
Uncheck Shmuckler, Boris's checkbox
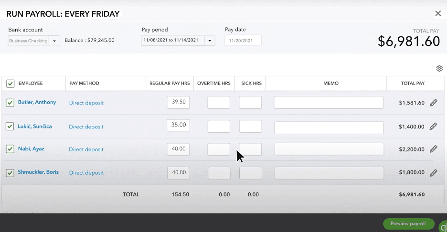coord(10,173)
